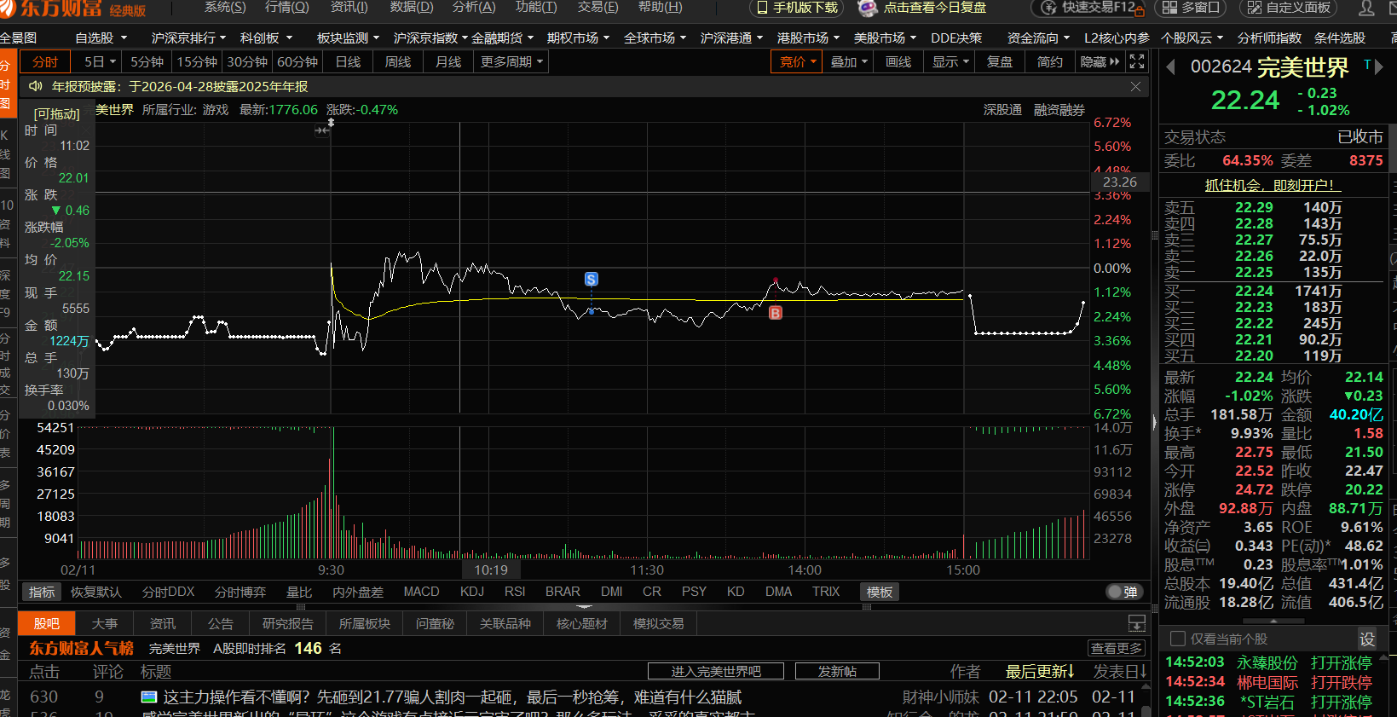Open 设 settings in alerts panel

(x=1366, y=639)
